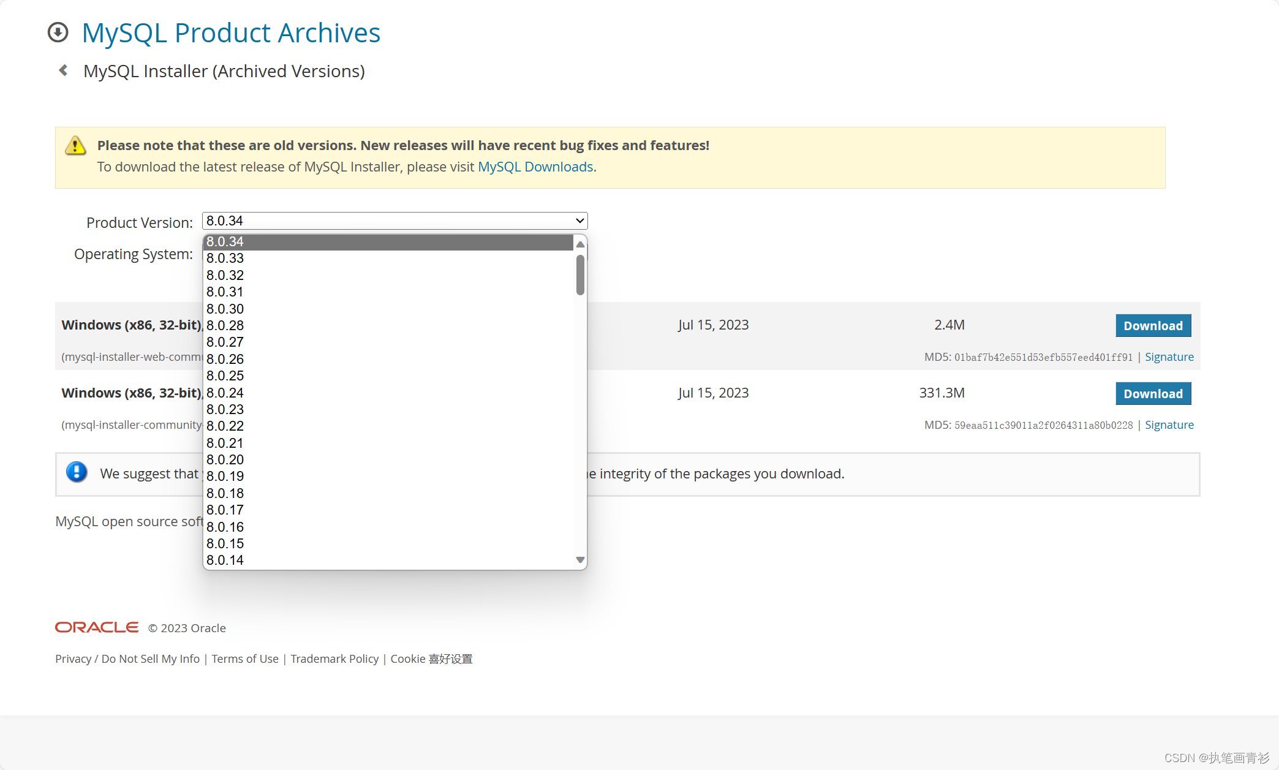Click the back chevron beside MySQL Installer heading

[x=63, y=70]
